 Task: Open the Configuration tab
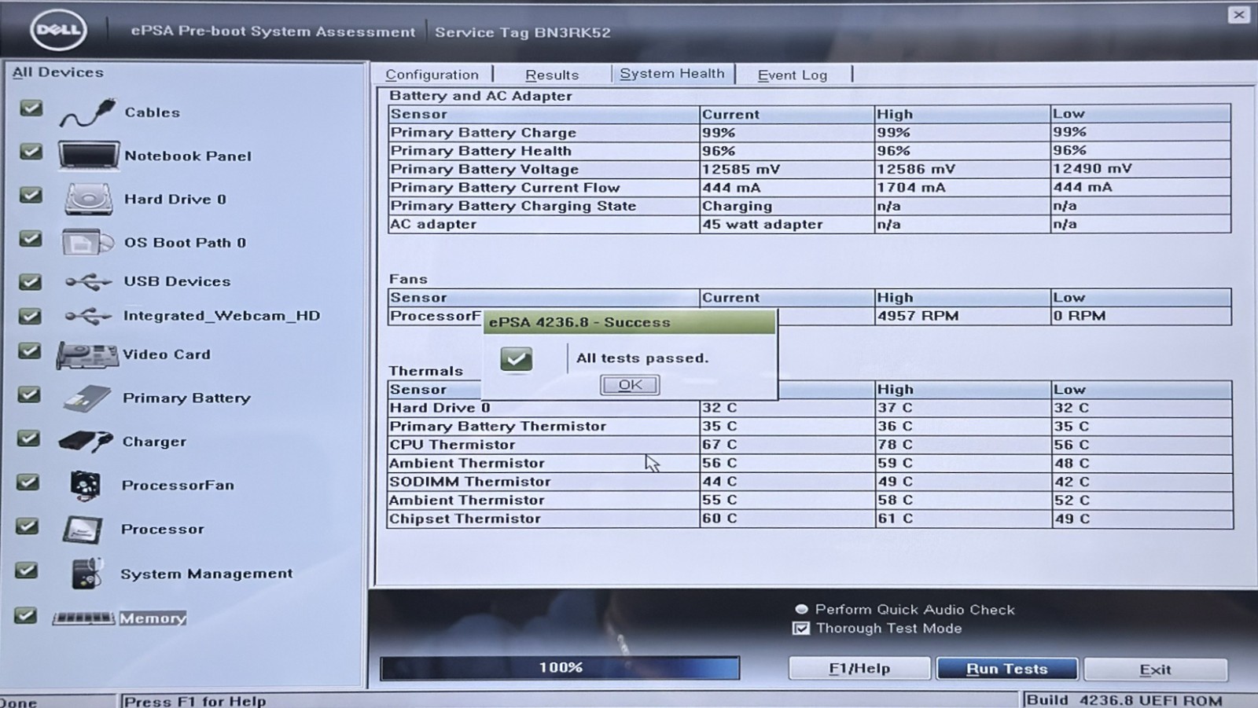(x=432, y=75)
